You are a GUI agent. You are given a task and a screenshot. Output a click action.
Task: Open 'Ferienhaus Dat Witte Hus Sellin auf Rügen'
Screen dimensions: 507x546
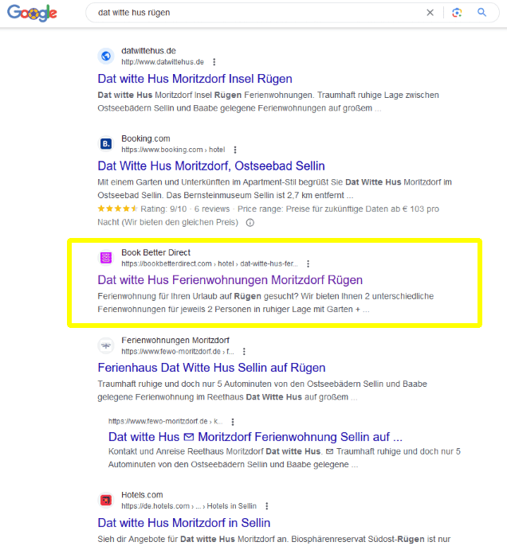click(x=211, y=368)
